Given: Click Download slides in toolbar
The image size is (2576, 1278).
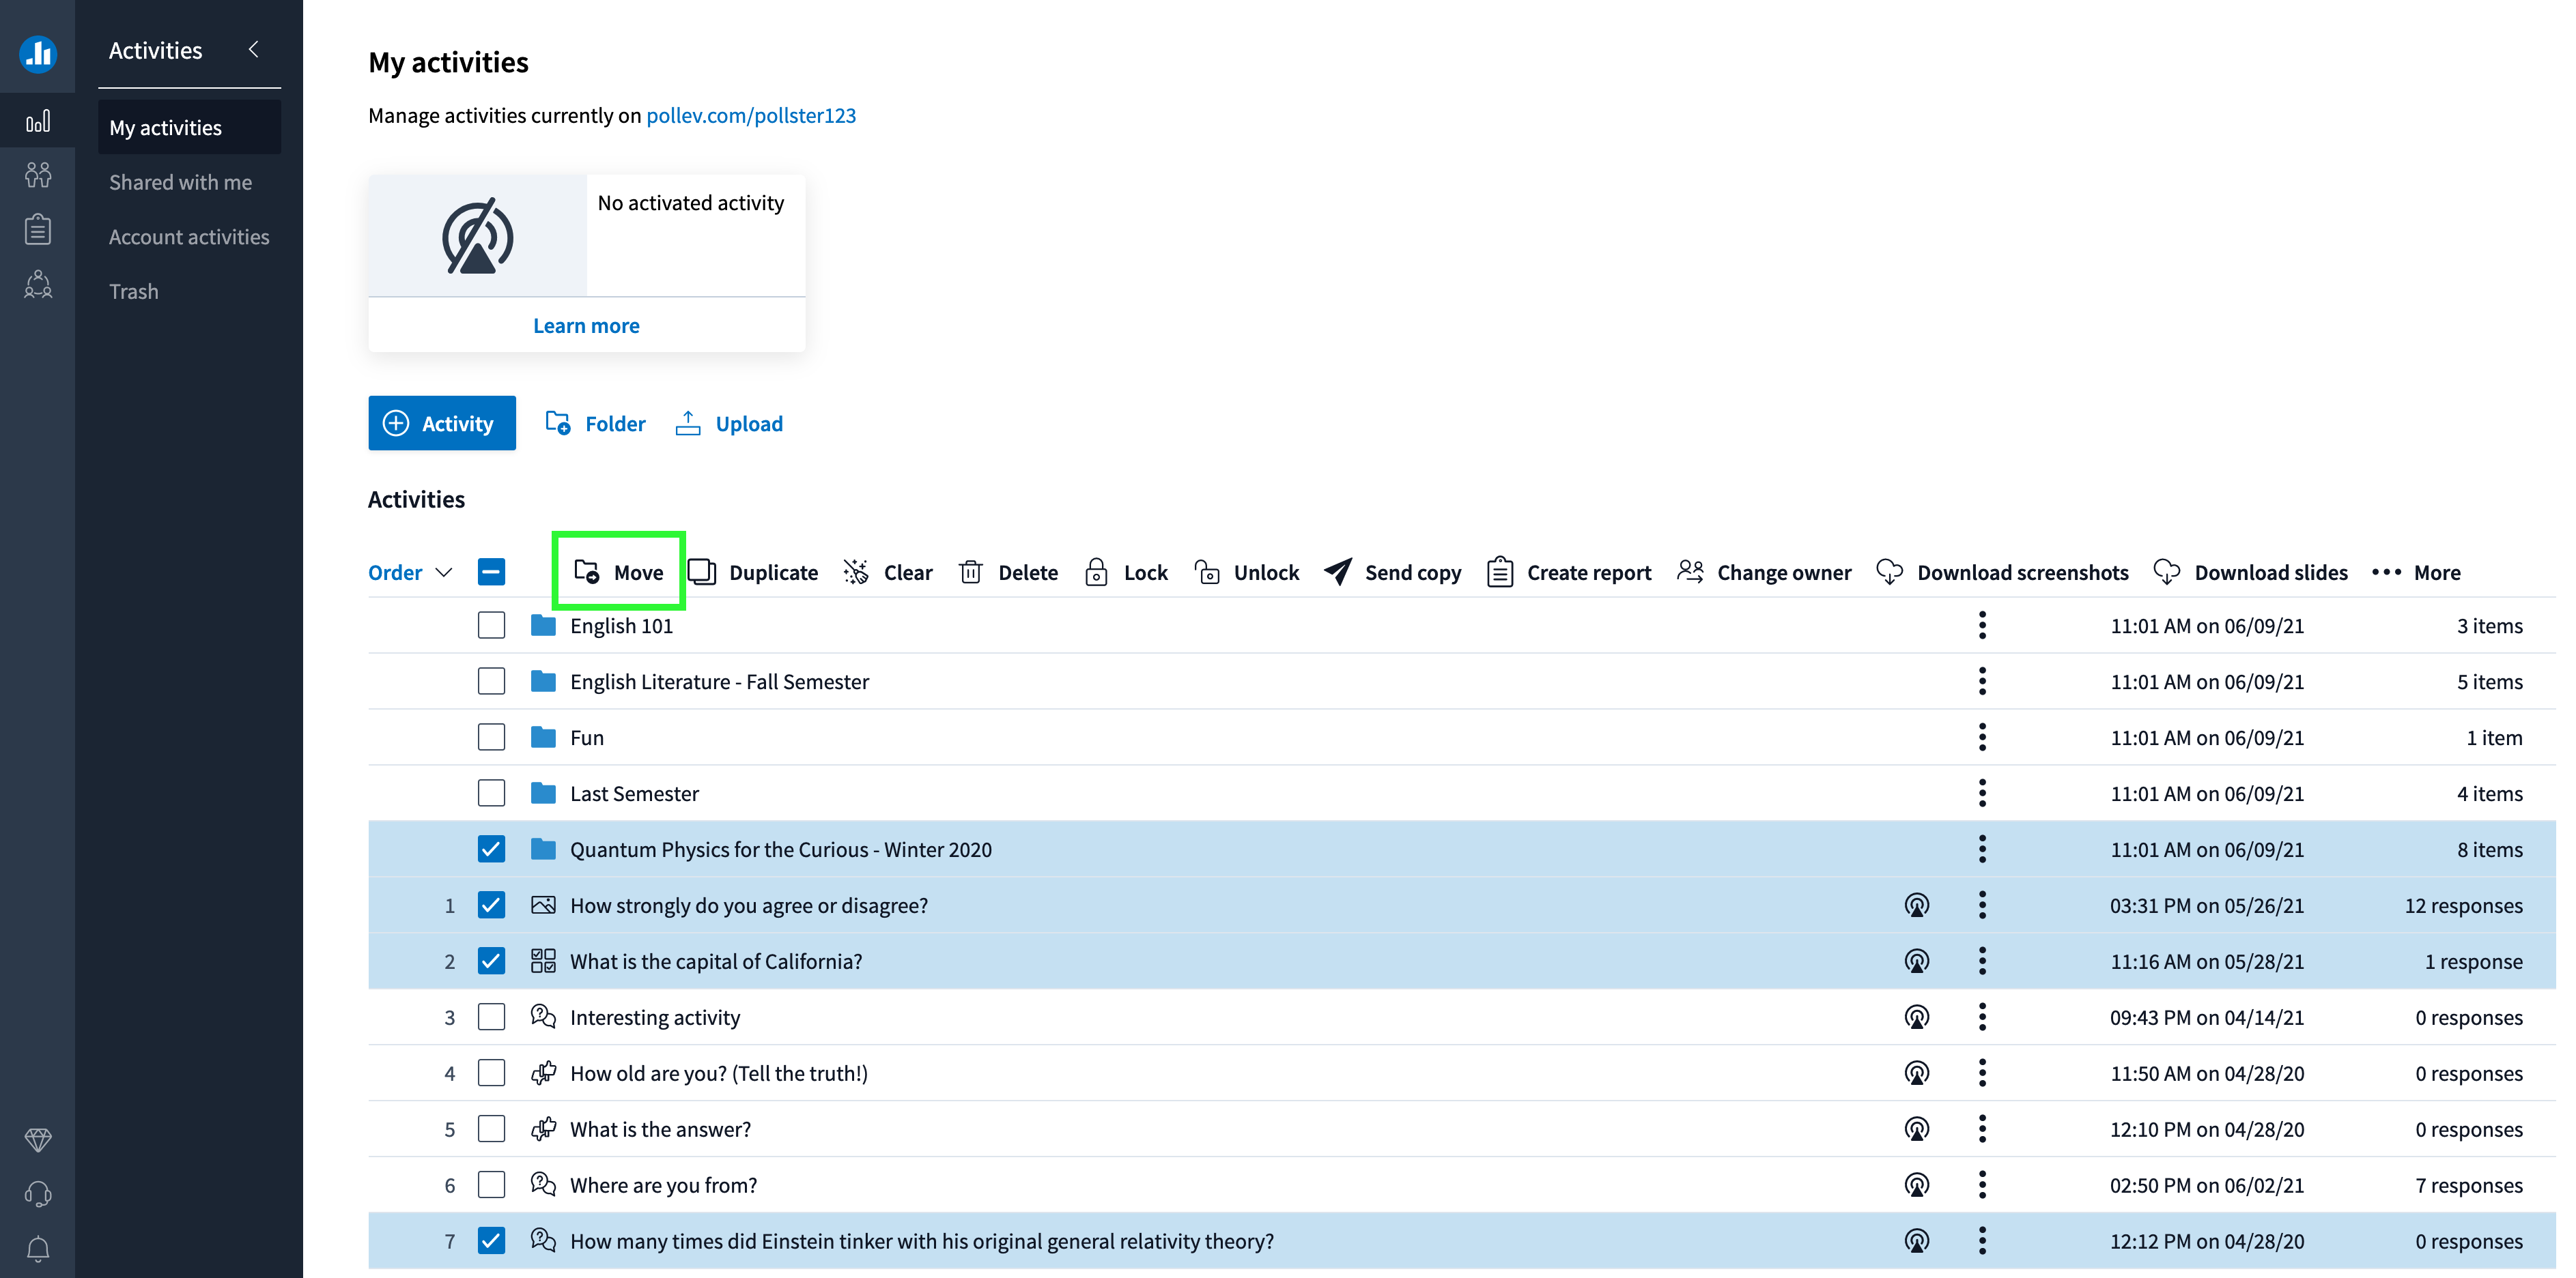Looking at the screenshot, I should (x=2250, y=572).
